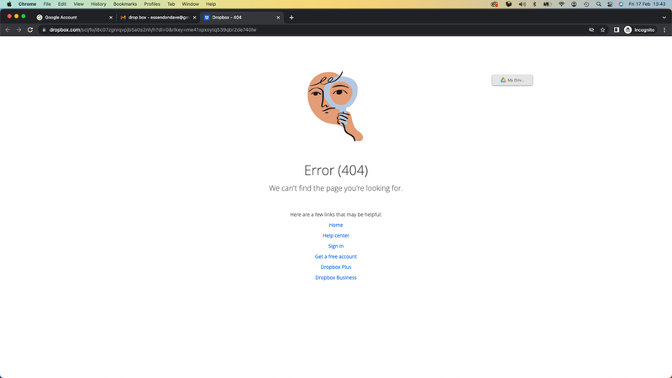Open the Profiles menu
The image size is (672, 378).
click(152, 4)
